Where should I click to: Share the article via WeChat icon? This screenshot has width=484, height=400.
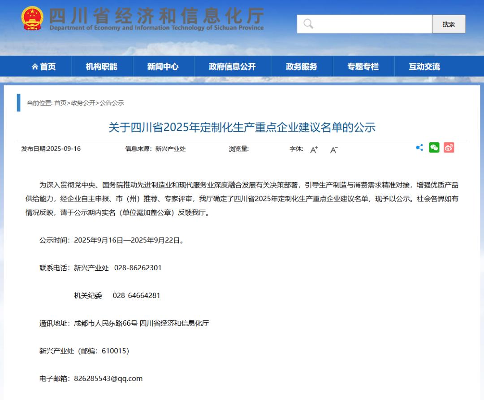pyautogui.click(x=434, y=147)
